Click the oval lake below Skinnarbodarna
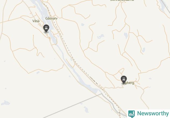This screenshot has width=170, height=118. click(x=126, y=35)
